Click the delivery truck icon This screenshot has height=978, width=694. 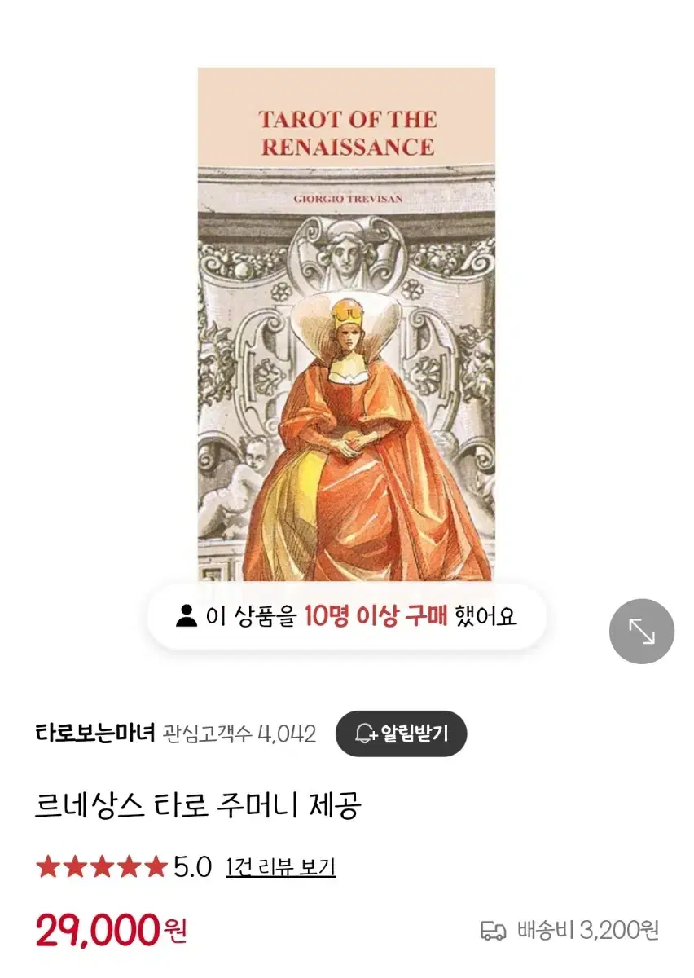coord(494,930)
